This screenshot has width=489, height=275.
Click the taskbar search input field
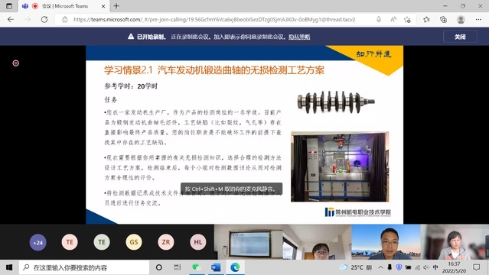point(84,267)
